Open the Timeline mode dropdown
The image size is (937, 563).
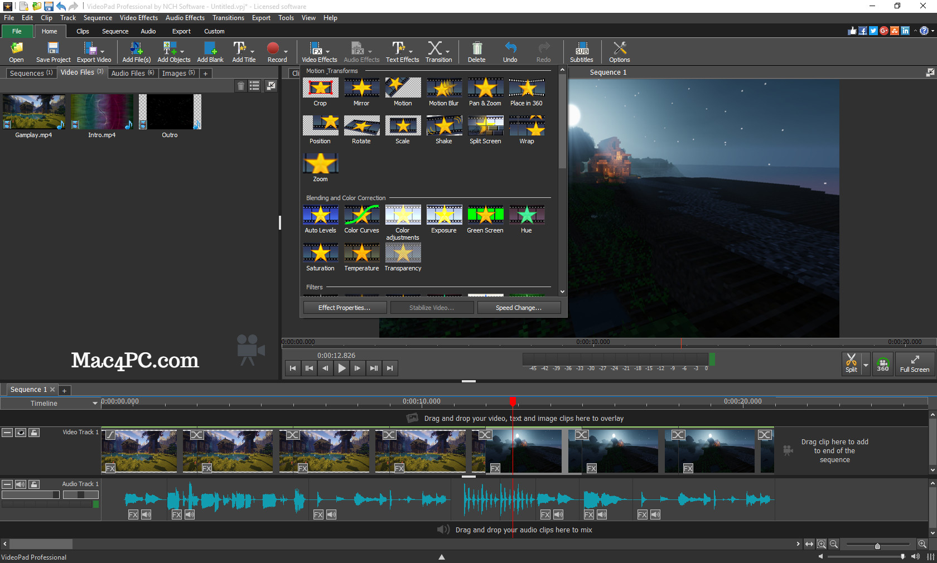click(x=50, y=403)
